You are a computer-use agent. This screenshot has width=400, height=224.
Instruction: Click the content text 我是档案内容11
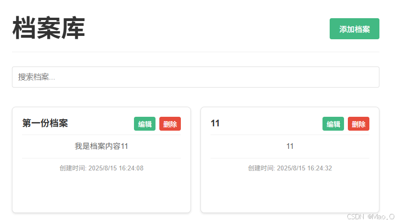[x=101, y=146]
